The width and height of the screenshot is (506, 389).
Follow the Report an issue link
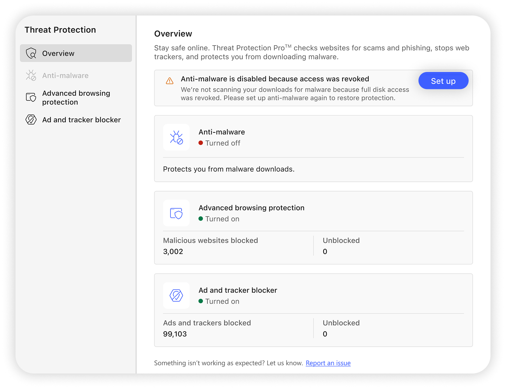point(328,363)
